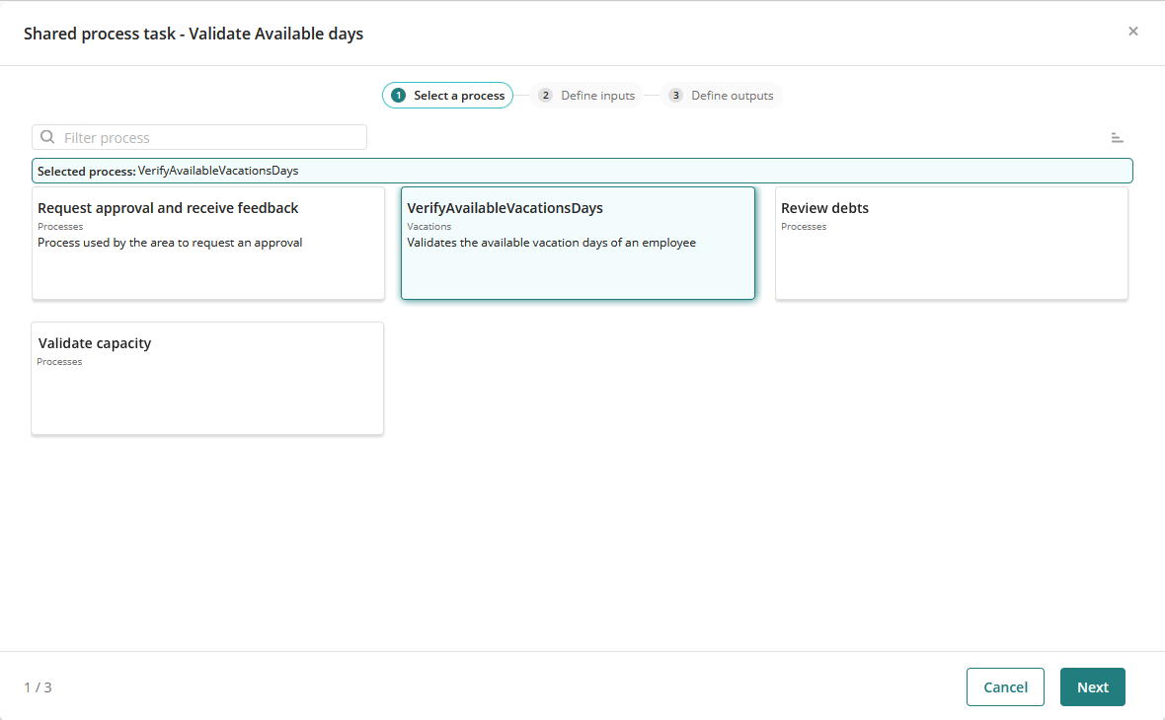1165x720 pixels.
Task: Select the Review debts process card
Action: (952, 244)
